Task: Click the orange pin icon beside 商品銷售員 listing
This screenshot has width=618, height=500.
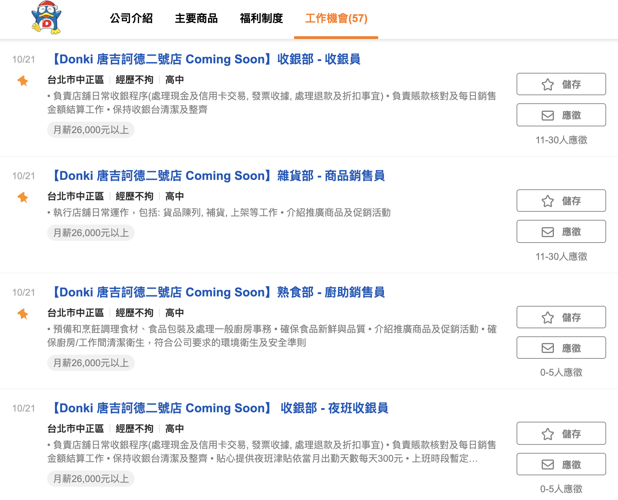Action: click(x=23, y=197)
